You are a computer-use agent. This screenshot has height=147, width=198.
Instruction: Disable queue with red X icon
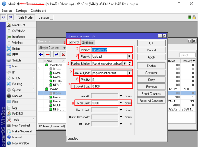63,55
